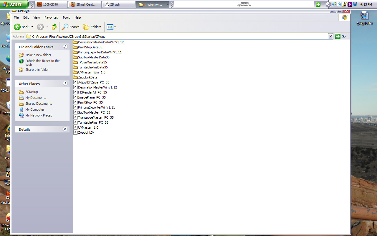Select the TPoseMasterData35 folder icon
Image resolution: width=377 pixels, height=236 pixels.
click(75, 62)
